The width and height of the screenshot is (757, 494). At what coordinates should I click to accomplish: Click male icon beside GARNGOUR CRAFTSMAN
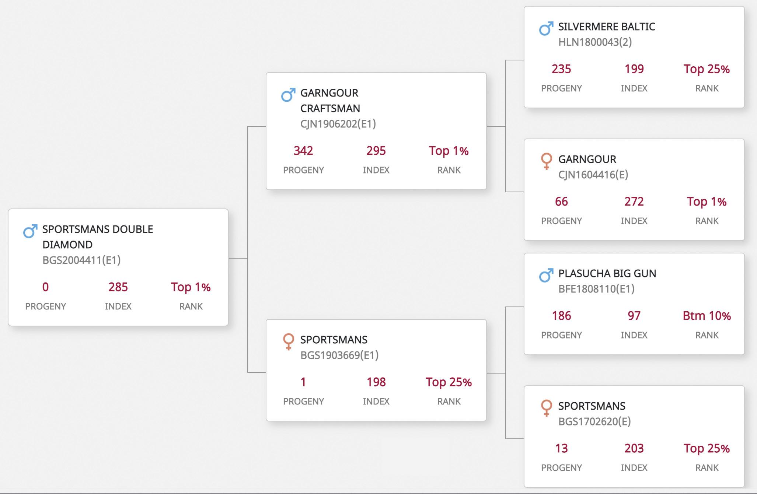(x=288, y=95)
